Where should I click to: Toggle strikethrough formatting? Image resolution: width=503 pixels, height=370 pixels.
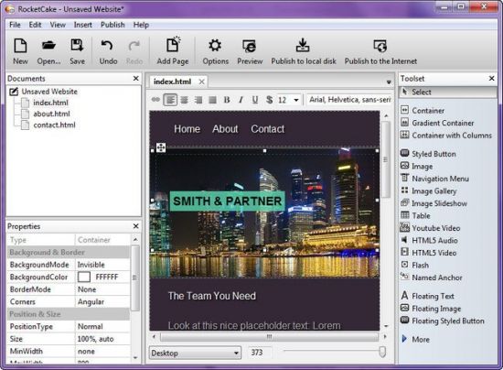click(x=269, y=100)
